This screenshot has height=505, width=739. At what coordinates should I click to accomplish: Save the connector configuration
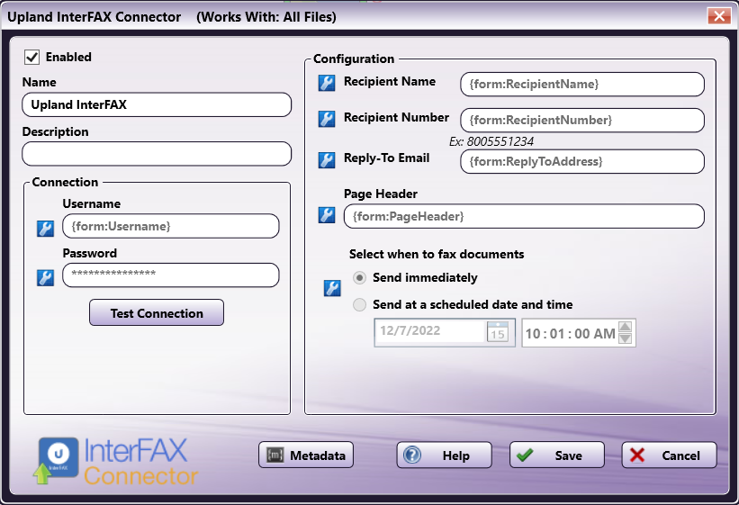556,455
